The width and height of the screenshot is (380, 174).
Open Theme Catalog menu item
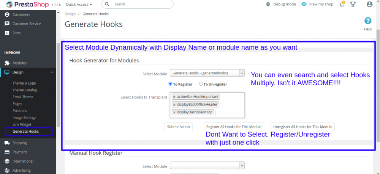25,90
